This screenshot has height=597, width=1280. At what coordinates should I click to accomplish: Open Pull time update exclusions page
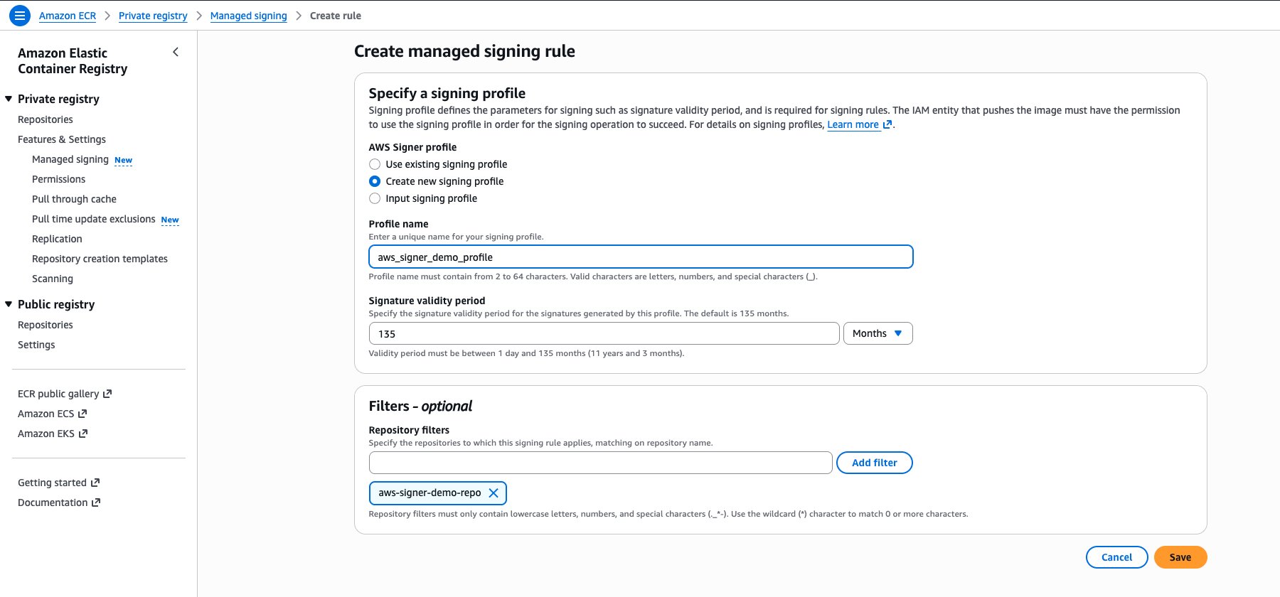[x=93, y=219]
